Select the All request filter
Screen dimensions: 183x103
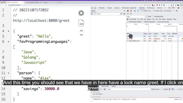[128, 19]
